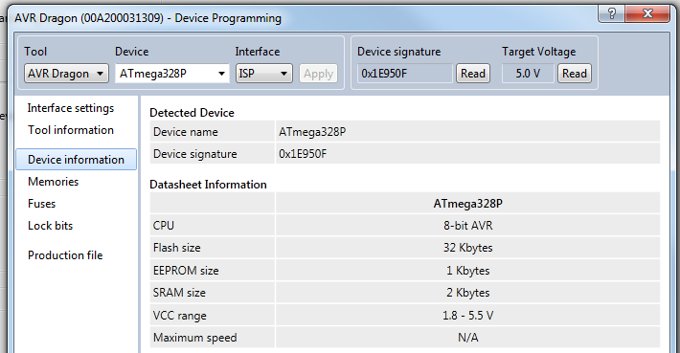Click the VCC range row label
Screen dimensions: 680x353
[x=179, y=316]
